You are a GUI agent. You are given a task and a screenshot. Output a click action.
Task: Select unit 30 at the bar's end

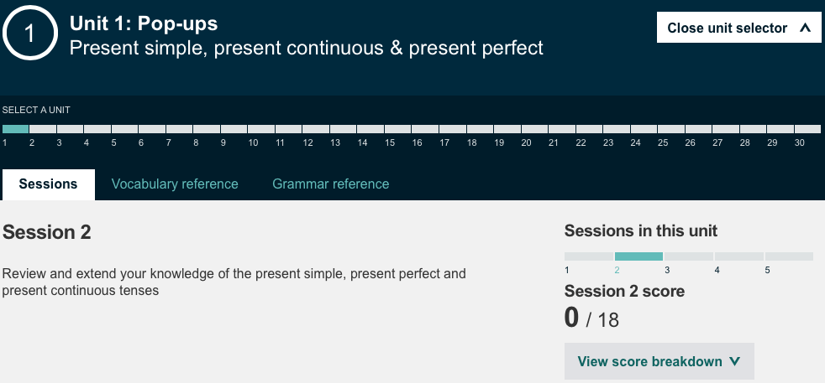[x=807, y=129]
